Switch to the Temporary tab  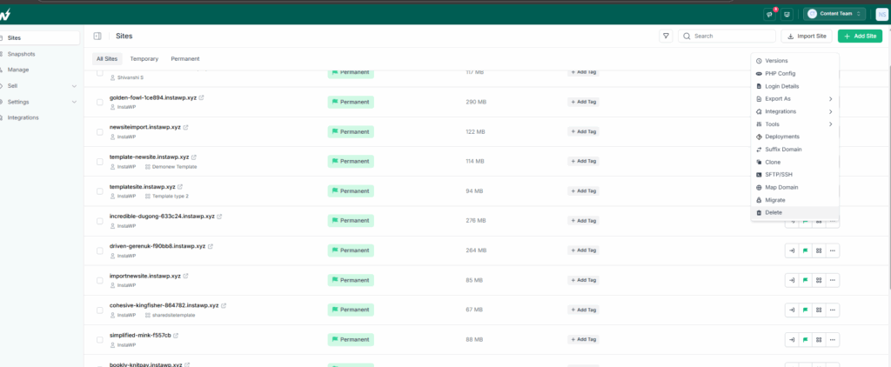click(x=144, y=59)
